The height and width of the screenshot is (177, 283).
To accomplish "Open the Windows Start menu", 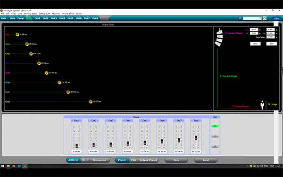I will click(3, 166).
